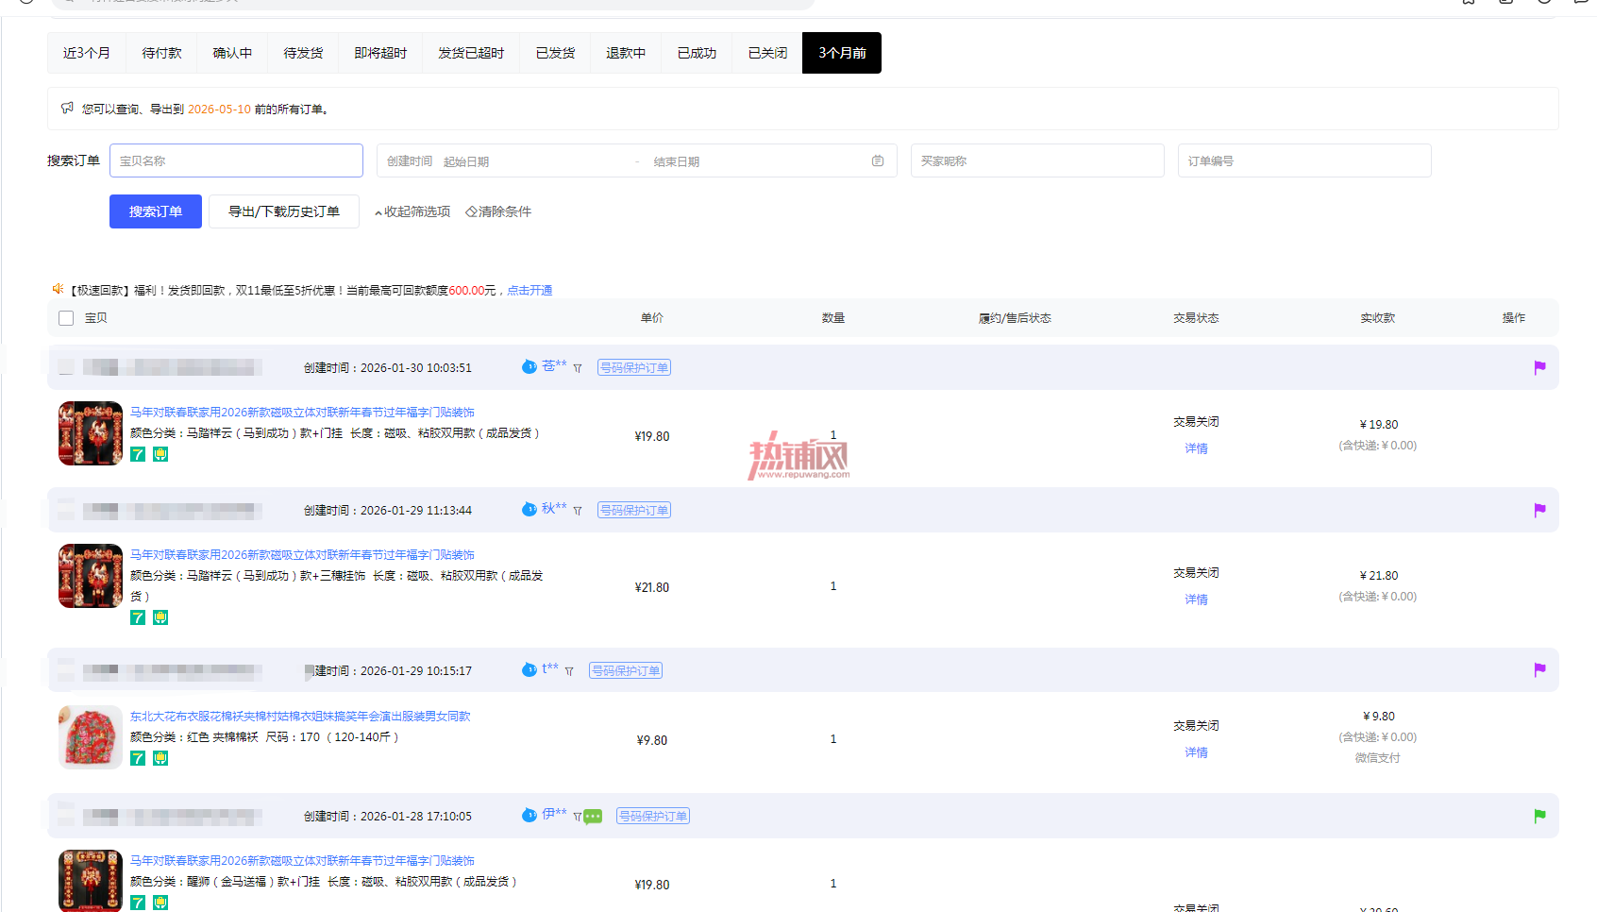1597x912 pixels.
Task: Click the green flag on the 伊** order
Action: pos(1539,816)
